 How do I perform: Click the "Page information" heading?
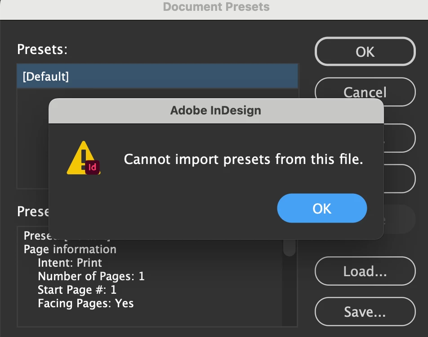click(70, 250)
